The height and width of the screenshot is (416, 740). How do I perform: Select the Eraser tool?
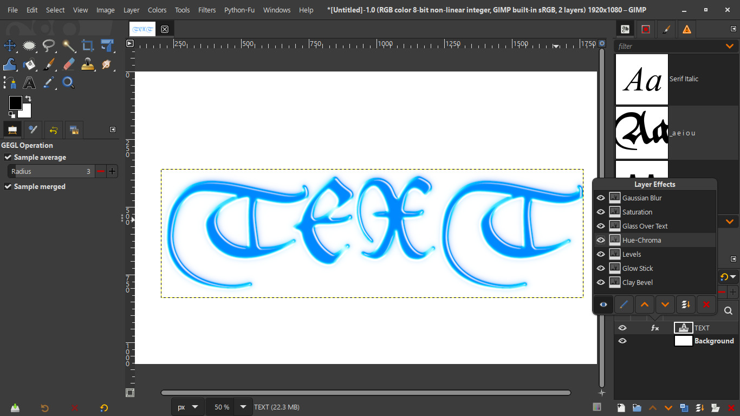tap(68, 64)
